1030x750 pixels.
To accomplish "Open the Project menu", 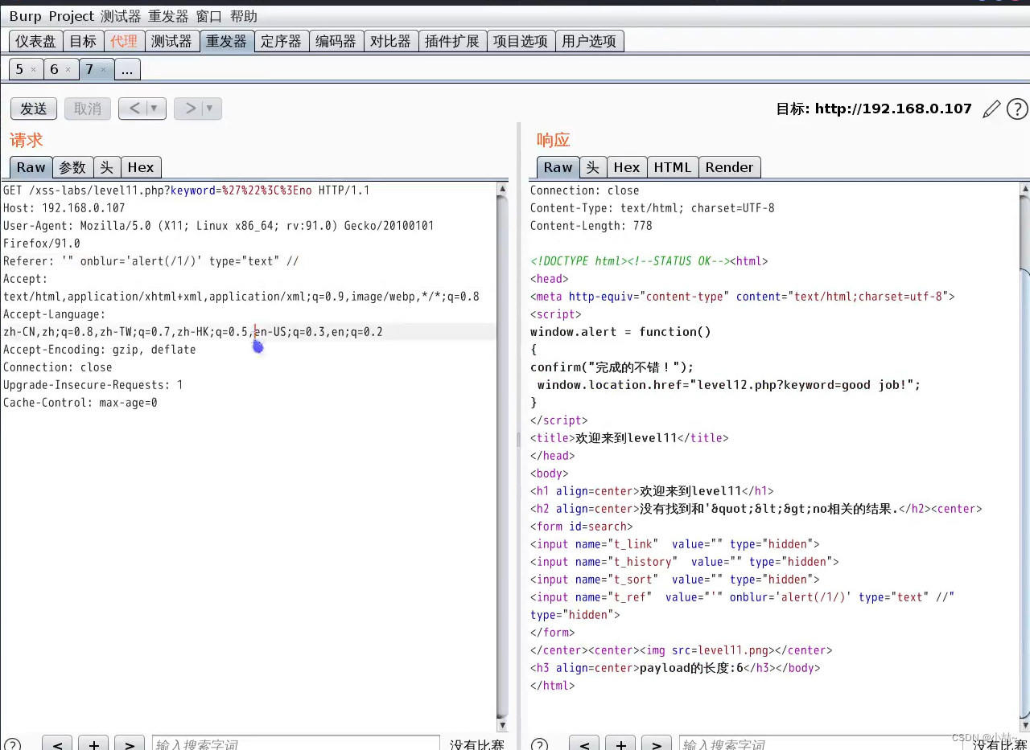I will click(71, 17).
